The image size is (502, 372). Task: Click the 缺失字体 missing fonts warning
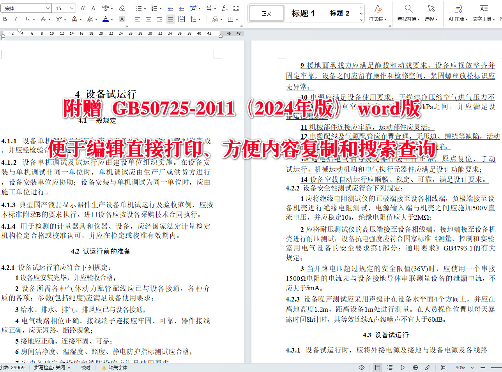[x=115, y=367]
